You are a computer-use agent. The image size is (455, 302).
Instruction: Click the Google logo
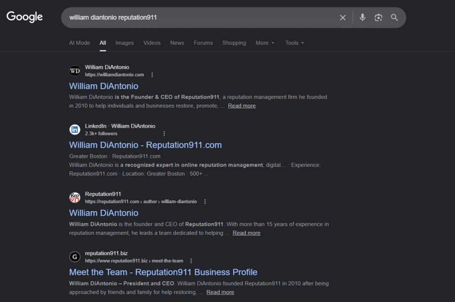click(25, 17)
